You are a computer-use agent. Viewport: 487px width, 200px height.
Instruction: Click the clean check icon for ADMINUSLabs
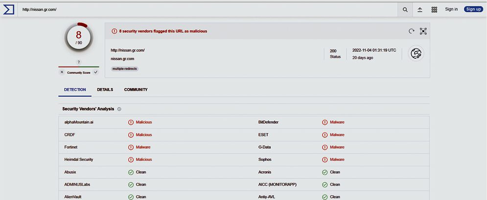coord(131,184)
